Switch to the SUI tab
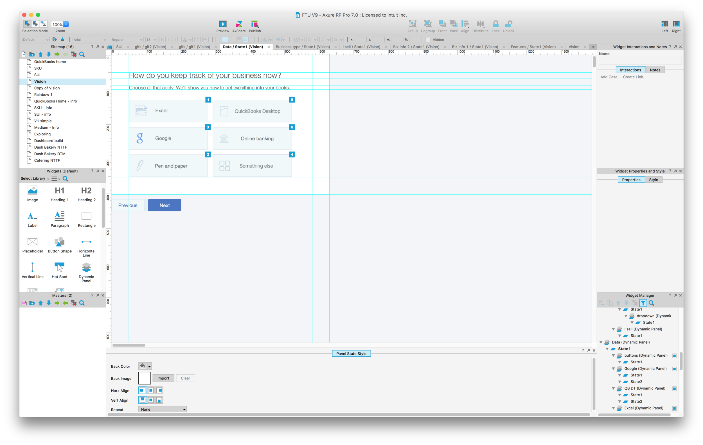 click(x=119, y=47)
